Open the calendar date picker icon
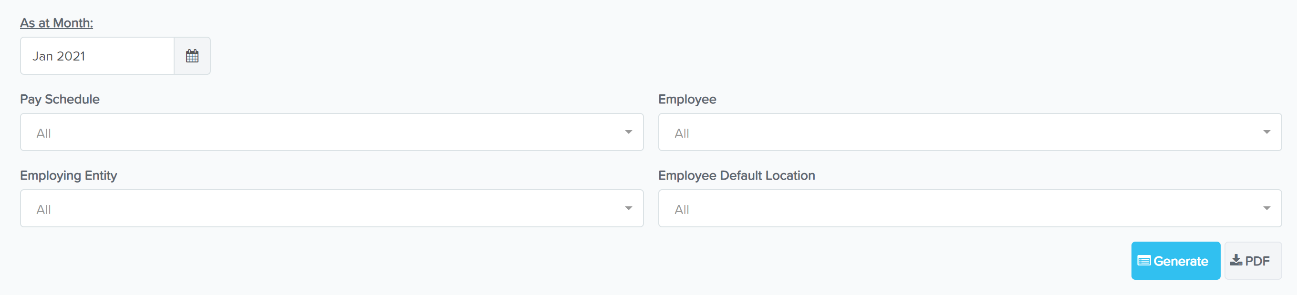Viewport: 1297px width, 295px height. pyautogui.click(x=192, y=56)
